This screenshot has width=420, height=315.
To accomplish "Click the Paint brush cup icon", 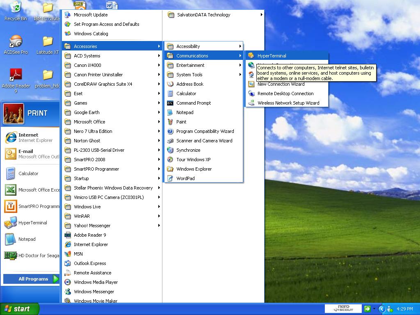I will [170, 122].
